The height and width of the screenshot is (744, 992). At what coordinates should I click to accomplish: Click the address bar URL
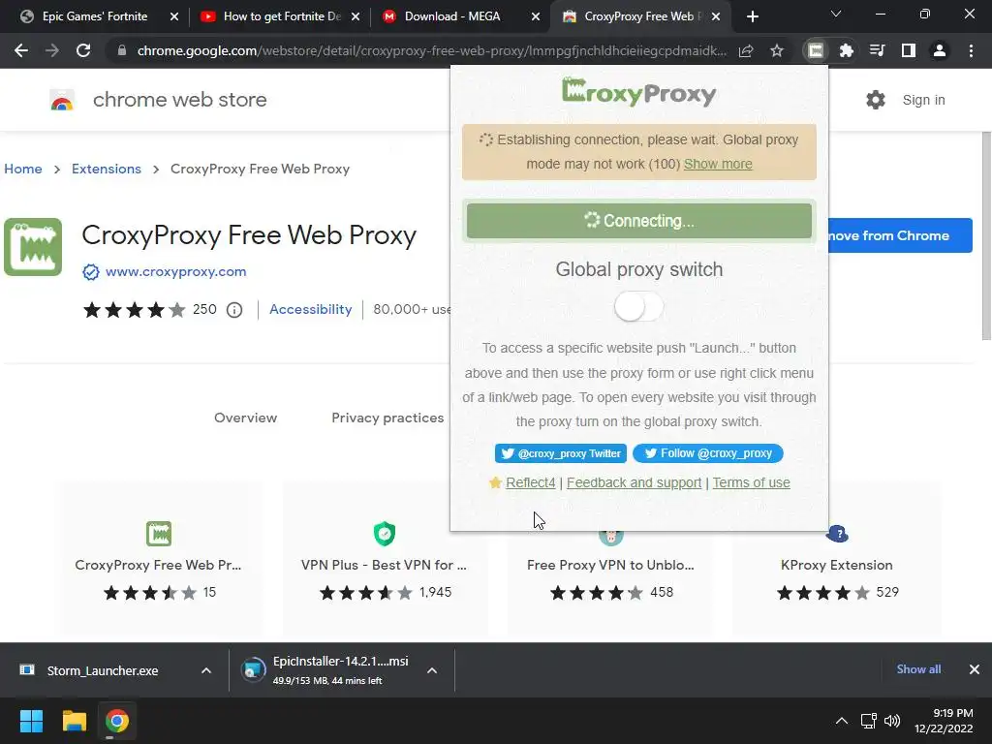tap(431, 50)
